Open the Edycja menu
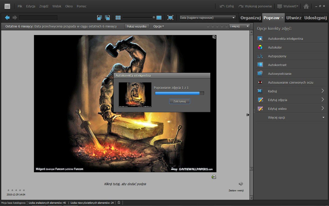 coord(31,6)
